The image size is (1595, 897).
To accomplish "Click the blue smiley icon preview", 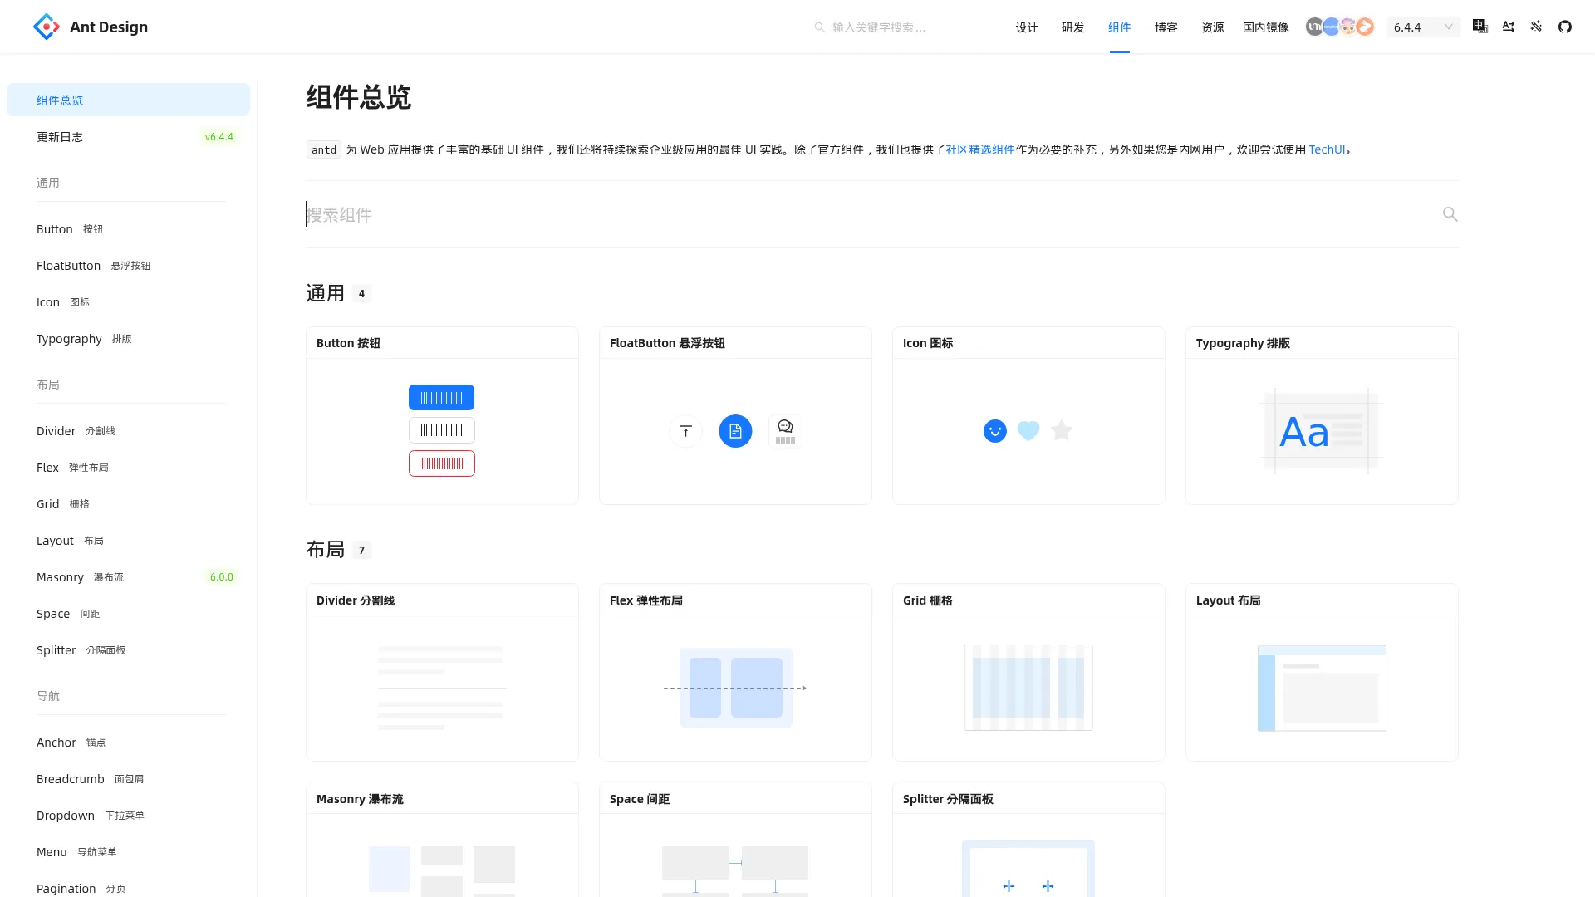I will 995,431.
